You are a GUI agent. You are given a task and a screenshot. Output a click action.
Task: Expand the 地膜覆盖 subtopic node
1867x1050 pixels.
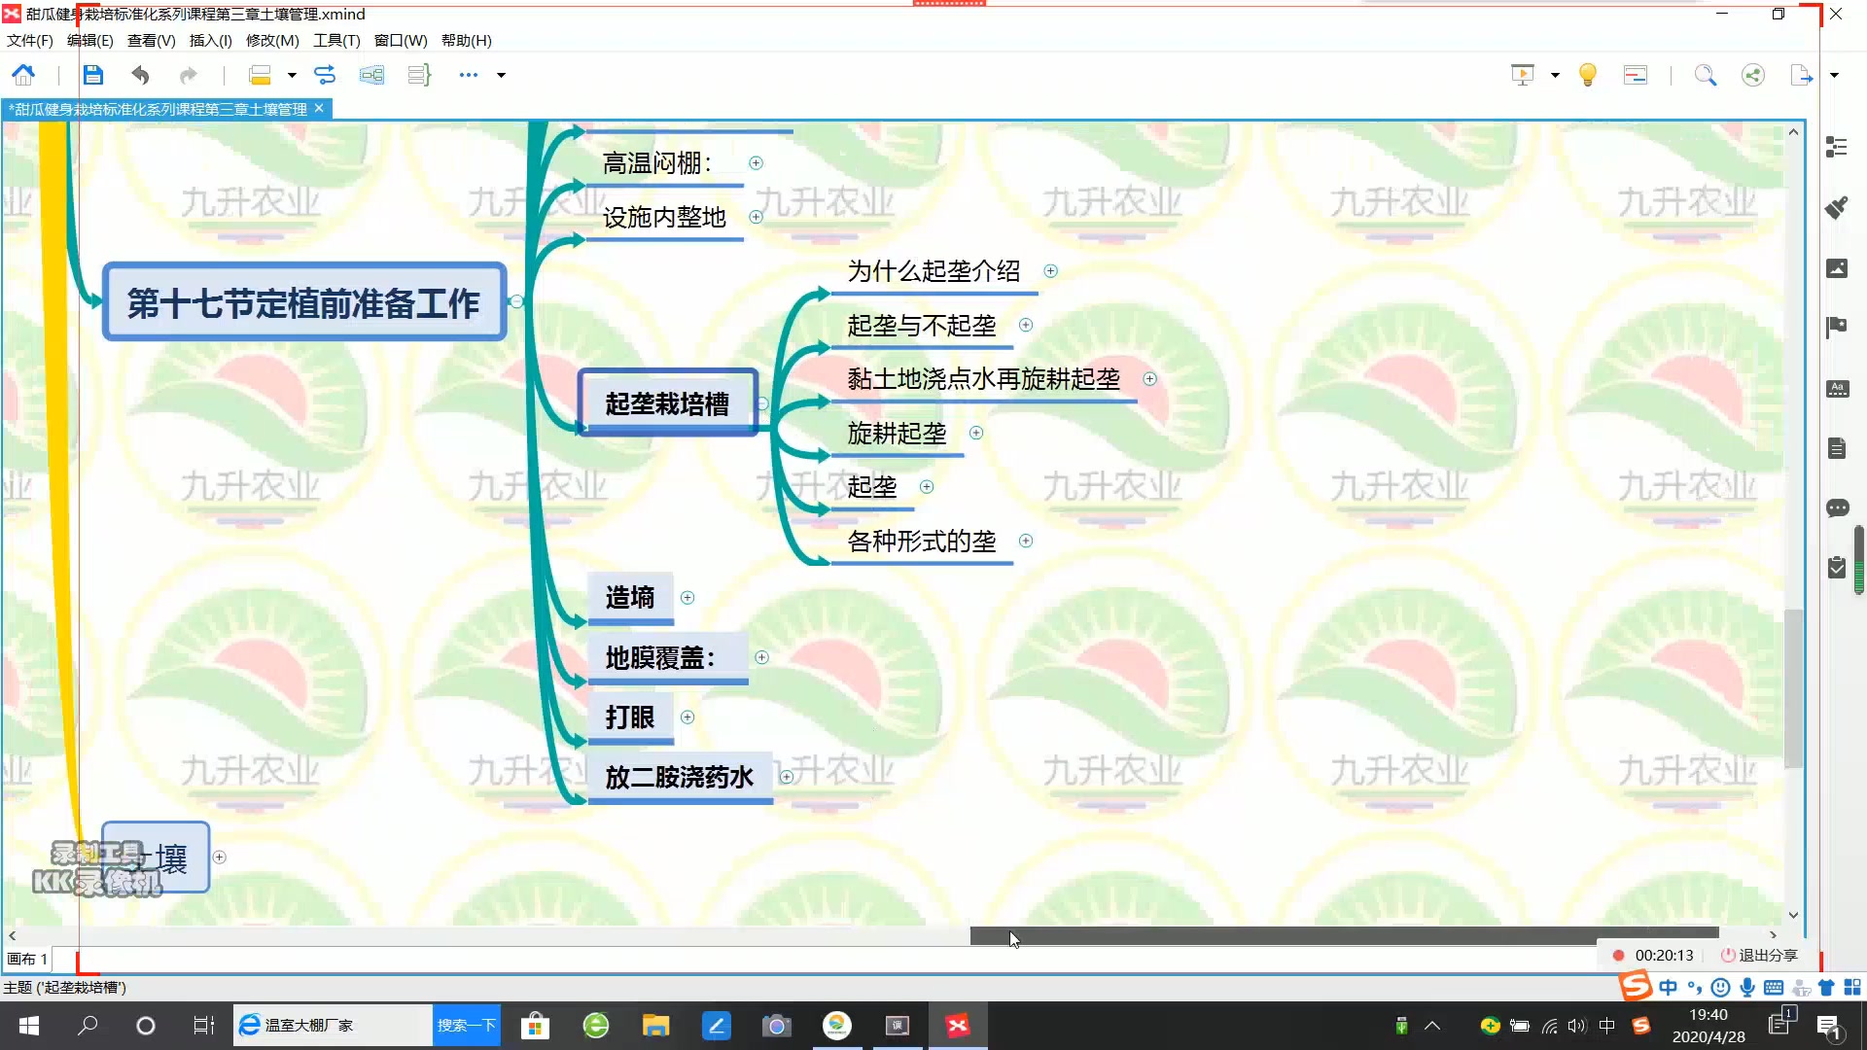click(761, 656)
